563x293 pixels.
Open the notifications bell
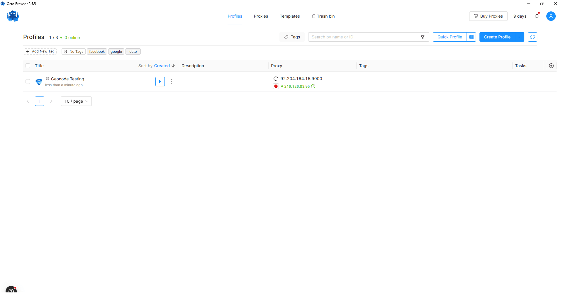(537, 16)
